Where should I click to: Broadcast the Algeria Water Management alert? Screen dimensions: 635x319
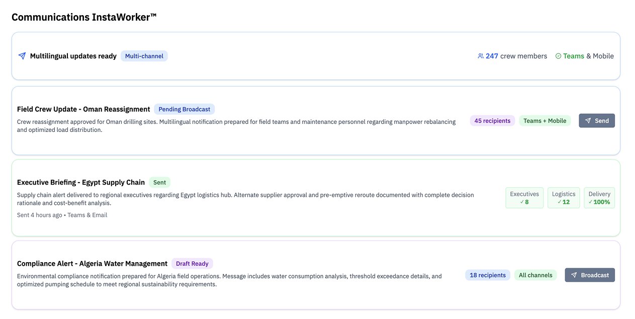click(589, 275)
